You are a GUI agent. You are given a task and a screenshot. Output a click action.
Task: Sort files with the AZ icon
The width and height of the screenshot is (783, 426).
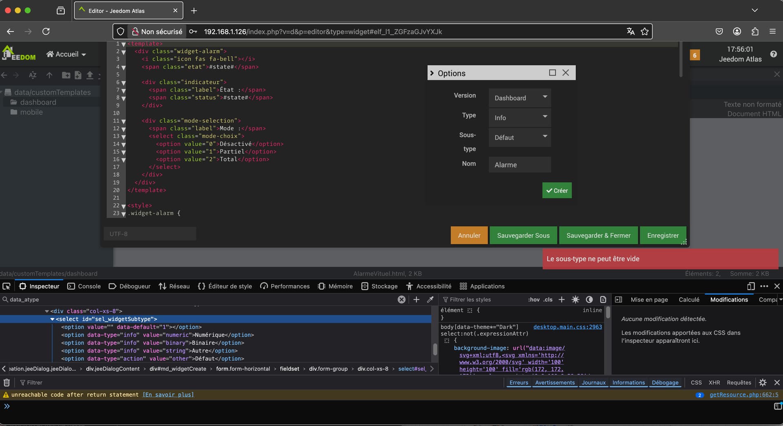(33, 75)
